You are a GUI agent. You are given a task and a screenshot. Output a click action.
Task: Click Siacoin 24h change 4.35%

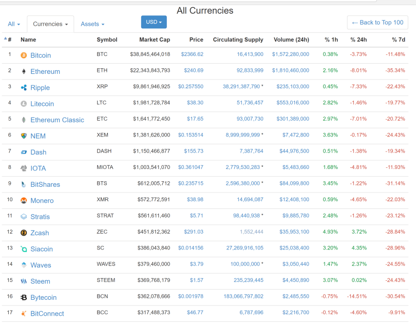click(x=359, y=248)
